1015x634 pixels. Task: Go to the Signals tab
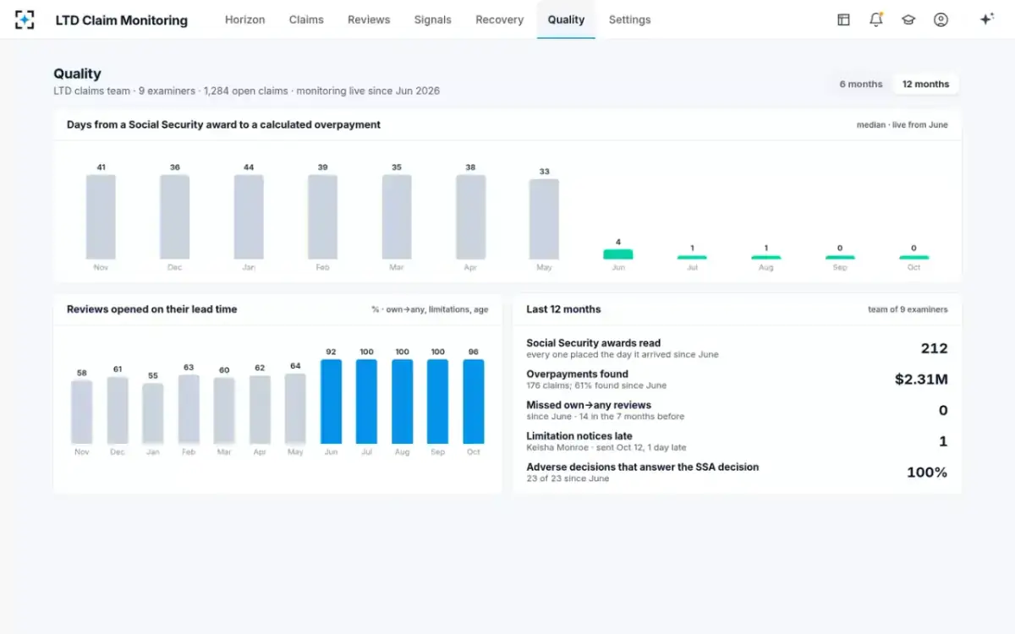coord(433,19)
